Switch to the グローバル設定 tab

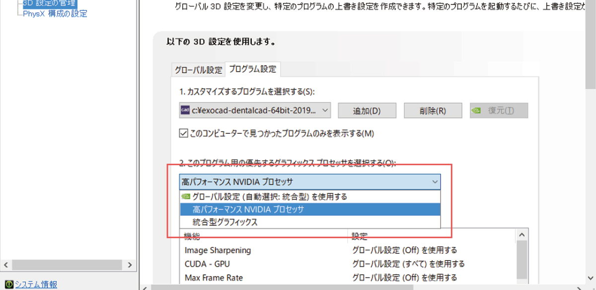pos(198,70)
